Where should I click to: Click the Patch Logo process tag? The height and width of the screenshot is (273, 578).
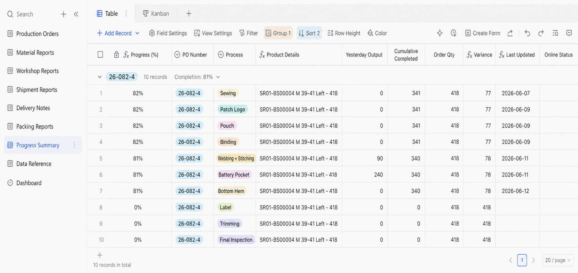tap(232, 109)
